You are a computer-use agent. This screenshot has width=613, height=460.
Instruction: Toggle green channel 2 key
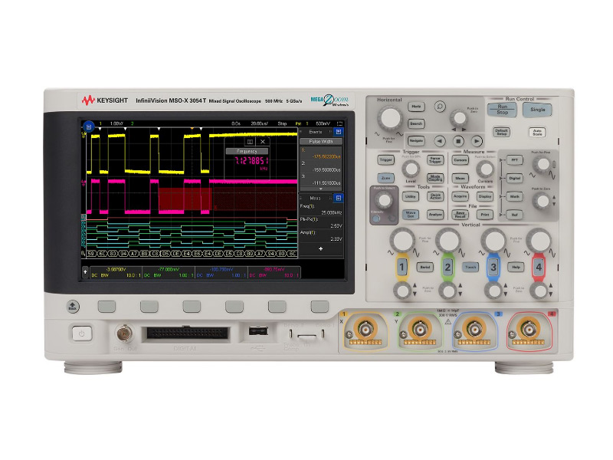click(x=447, y=267)
